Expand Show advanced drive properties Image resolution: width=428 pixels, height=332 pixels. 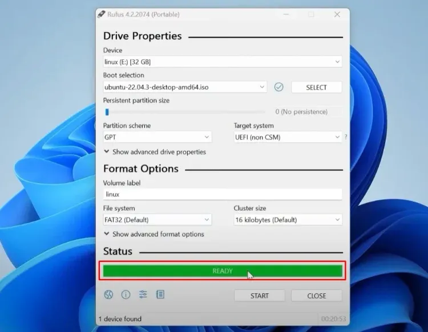point(155,152)
